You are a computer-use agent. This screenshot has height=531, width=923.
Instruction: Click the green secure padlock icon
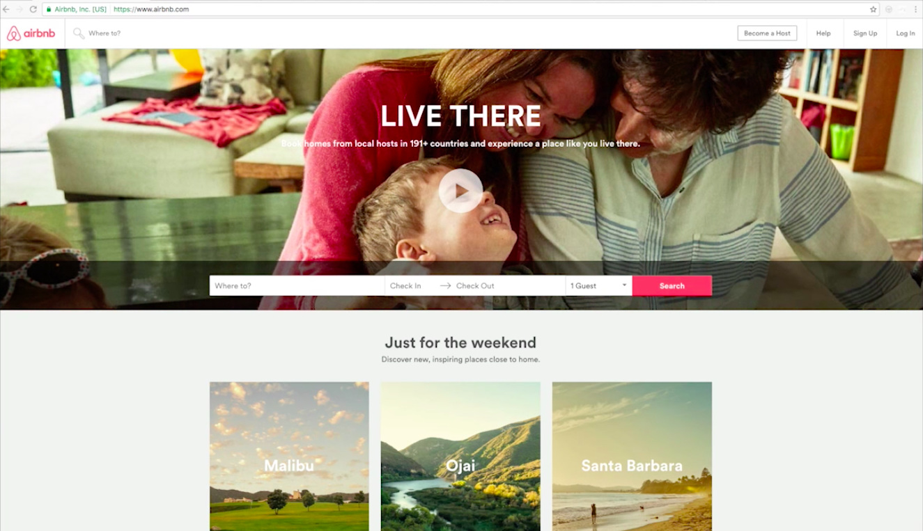[49, 10]
